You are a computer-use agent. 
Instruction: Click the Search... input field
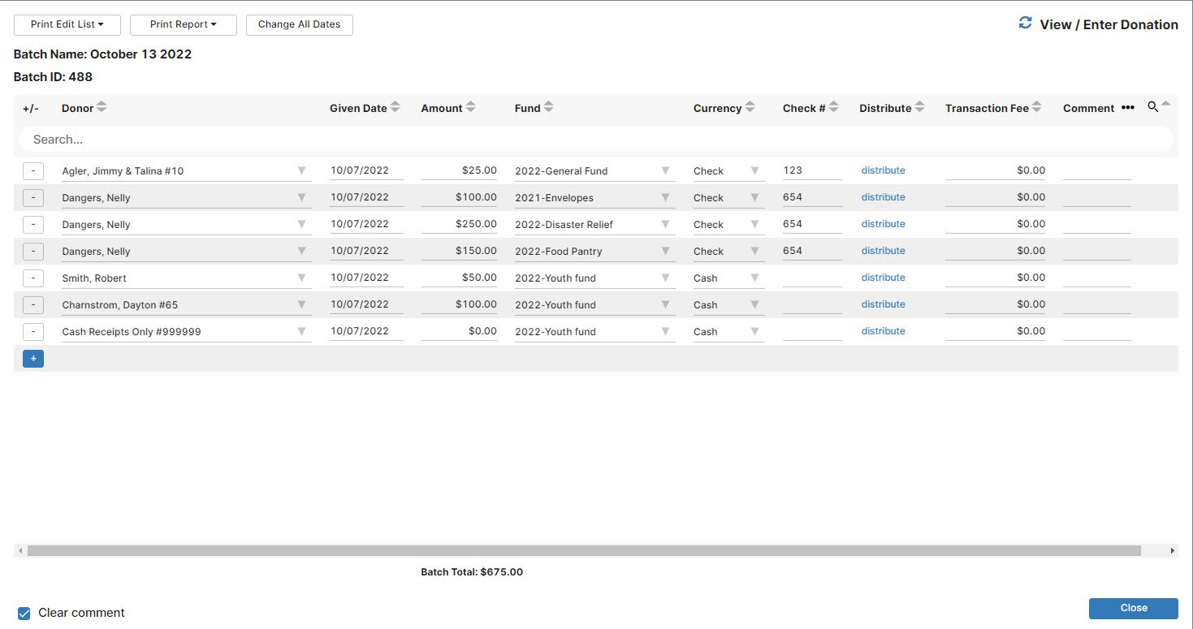595,140
